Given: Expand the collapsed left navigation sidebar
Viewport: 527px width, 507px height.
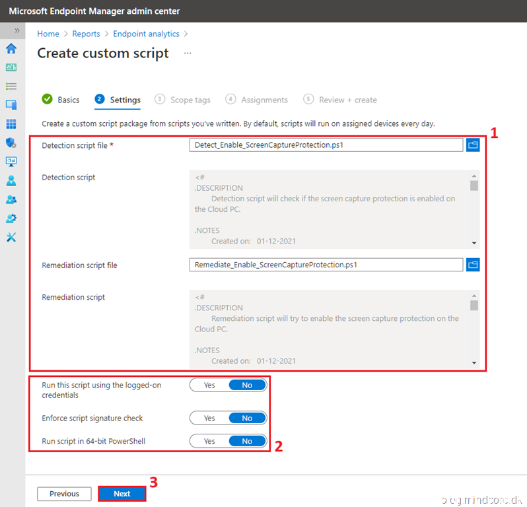Looking at the screenshot, I should [x=17, y=30].
